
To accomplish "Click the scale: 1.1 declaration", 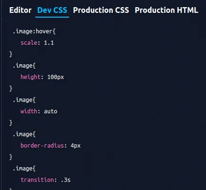I will pos(37,43).
